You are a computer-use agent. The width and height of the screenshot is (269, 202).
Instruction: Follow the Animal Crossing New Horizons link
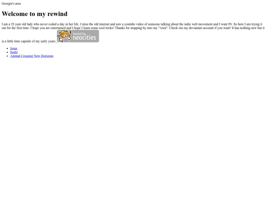click(x=32, y=56)
